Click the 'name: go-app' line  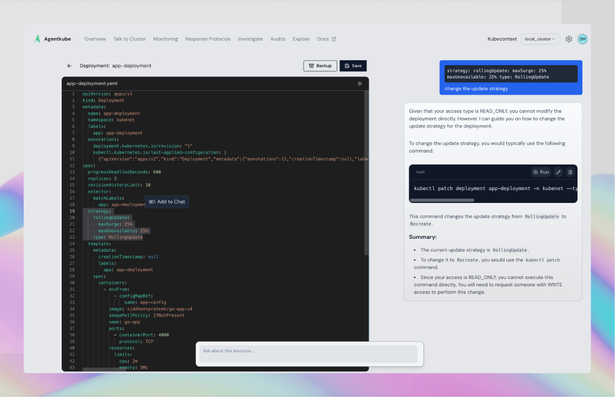(x=124, y=322)
